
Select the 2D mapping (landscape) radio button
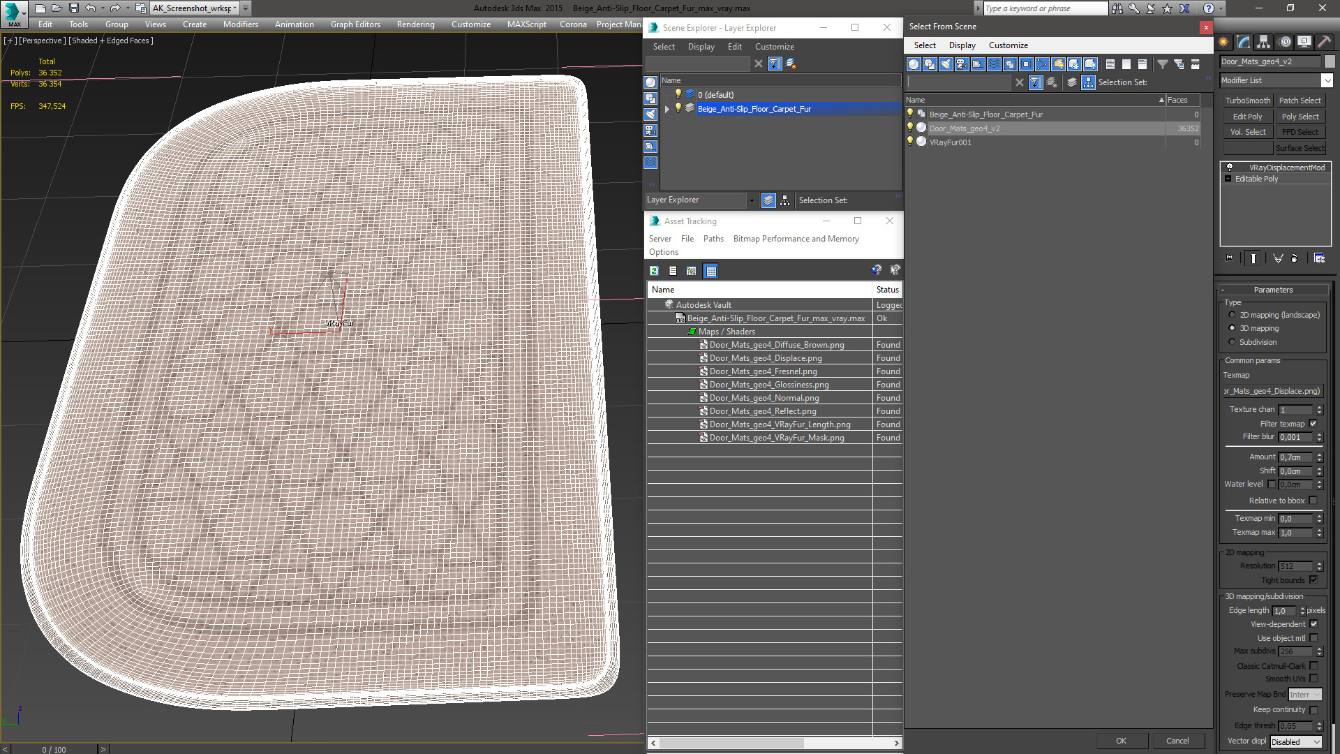1232,315
